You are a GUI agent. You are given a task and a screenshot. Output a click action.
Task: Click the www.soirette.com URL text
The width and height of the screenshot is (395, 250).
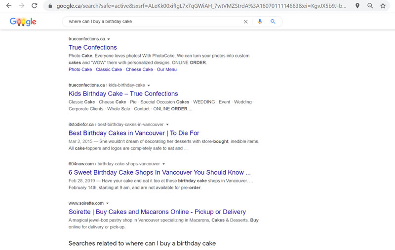pyautogui.click(x=86, y=203)
